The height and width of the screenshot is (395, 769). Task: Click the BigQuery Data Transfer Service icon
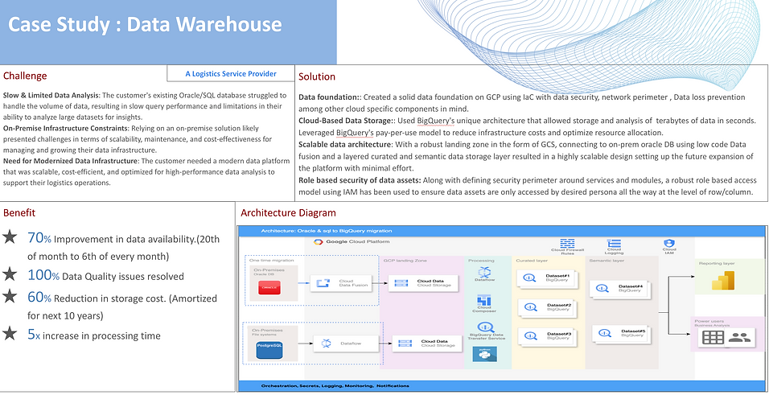tap(485, 327)
